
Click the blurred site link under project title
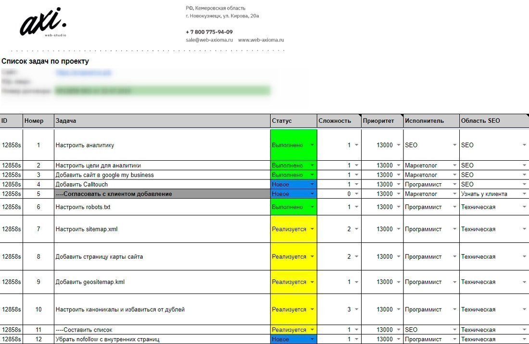pos(83,72)
